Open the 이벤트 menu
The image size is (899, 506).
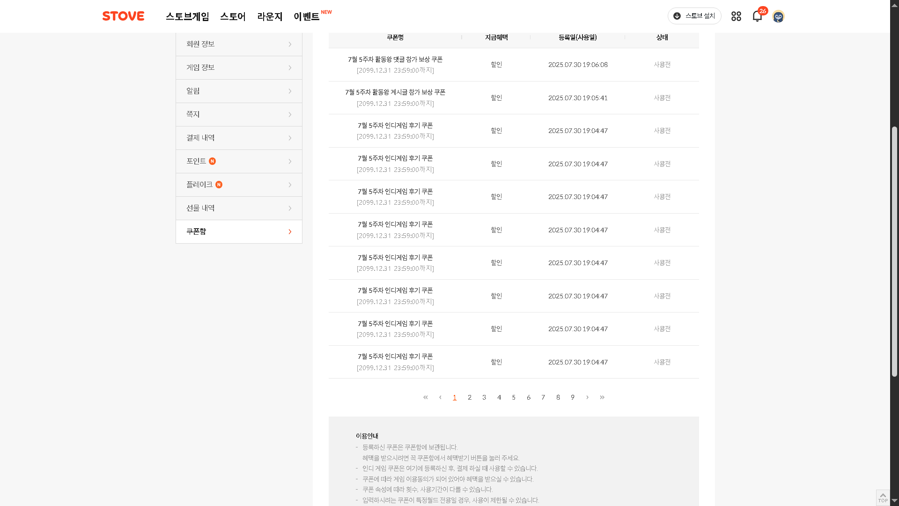point(307,16)
